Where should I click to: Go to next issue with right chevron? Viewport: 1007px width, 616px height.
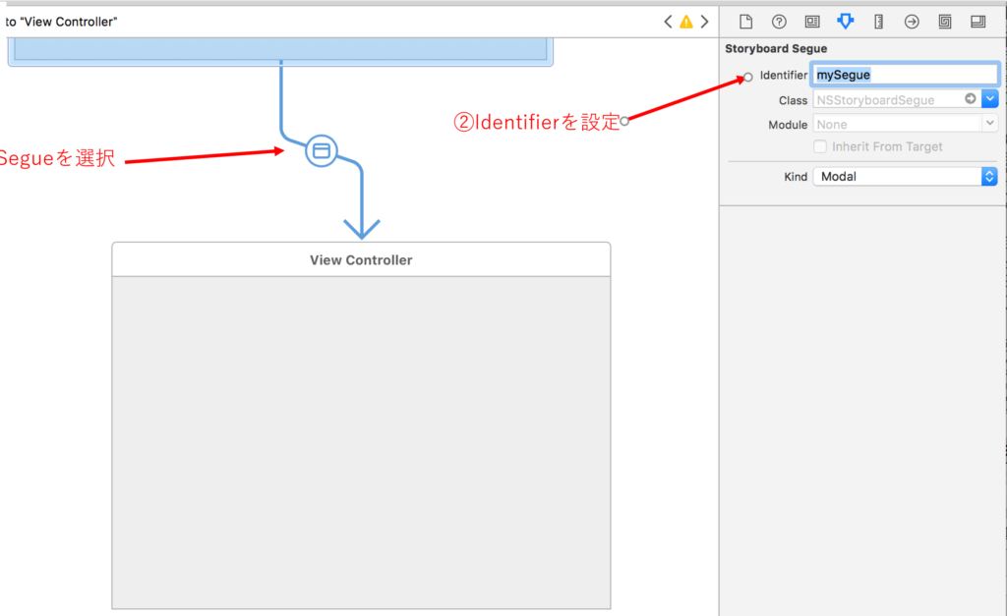click(x=704, y=22)
